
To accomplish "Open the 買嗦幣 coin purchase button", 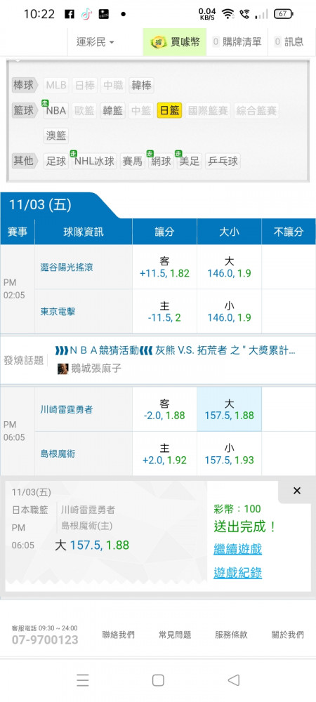I will click(x=175, y=42).
